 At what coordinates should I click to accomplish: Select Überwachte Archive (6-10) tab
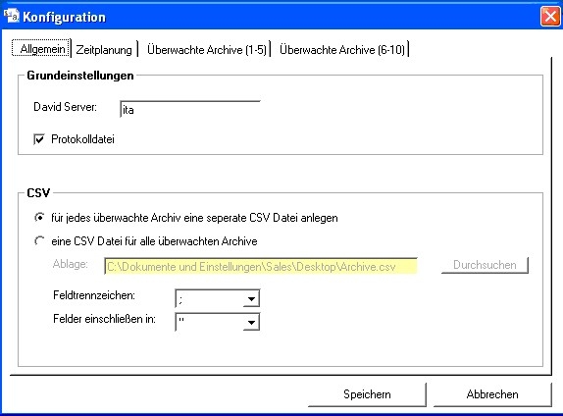(x=341, y=49)
